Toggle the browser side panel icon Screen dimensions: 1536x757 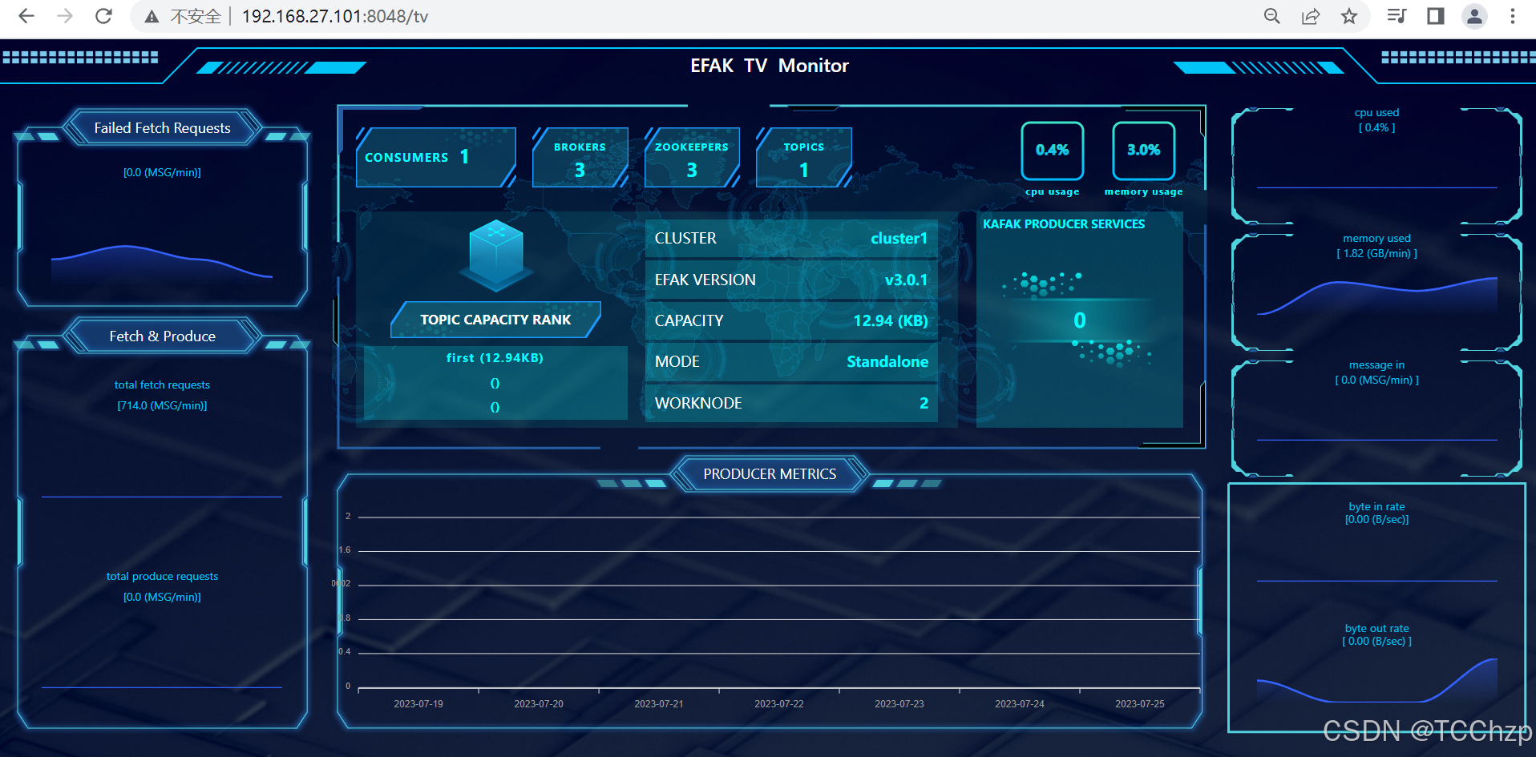click(x=1436, y=16)
